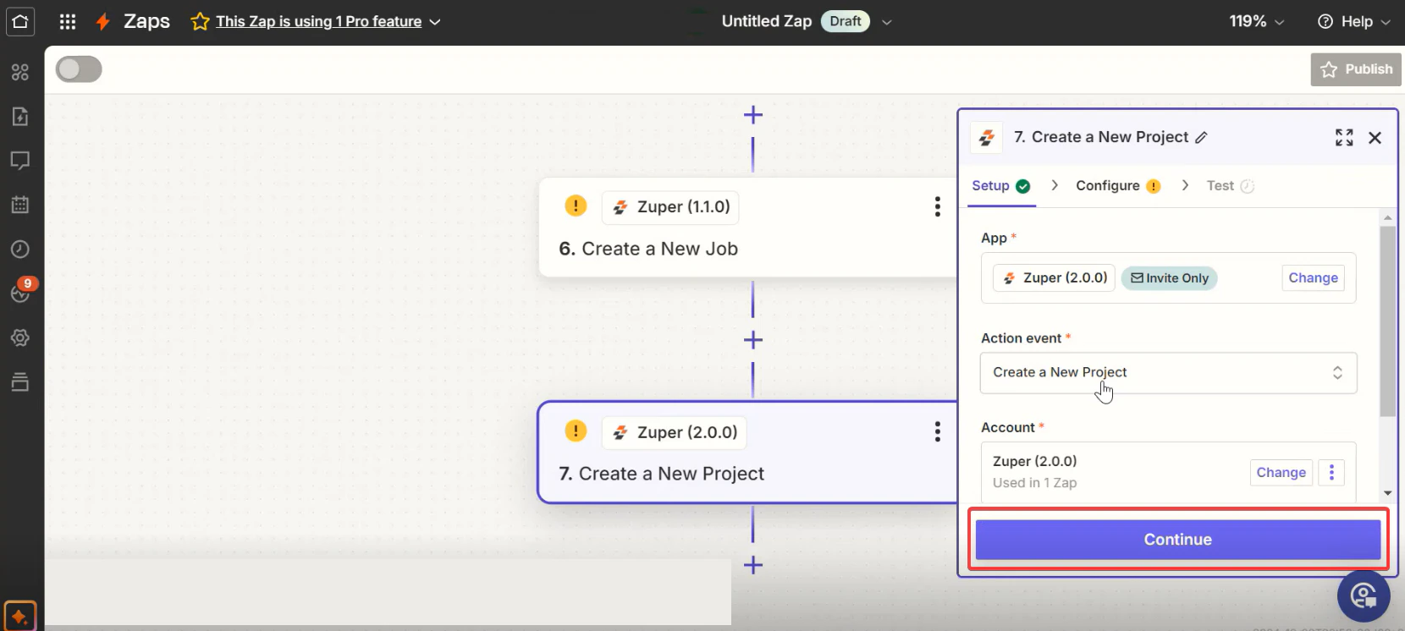This screenshot has width=1405, height=631.
Task: Expand the Pro feature notice chevron
Action: point(435,22)
